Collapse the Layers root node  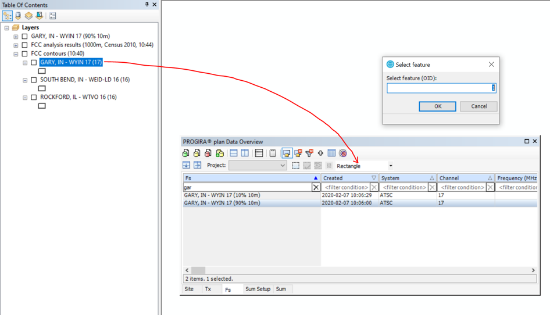(6, 28)
